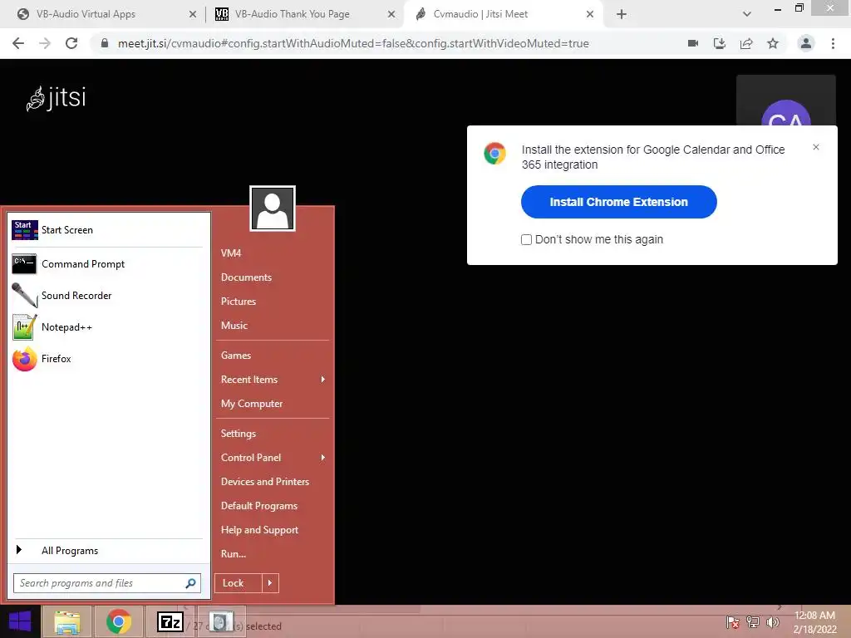Open My Computer from Start menu
851x638 pixels.
click(251, 404)
